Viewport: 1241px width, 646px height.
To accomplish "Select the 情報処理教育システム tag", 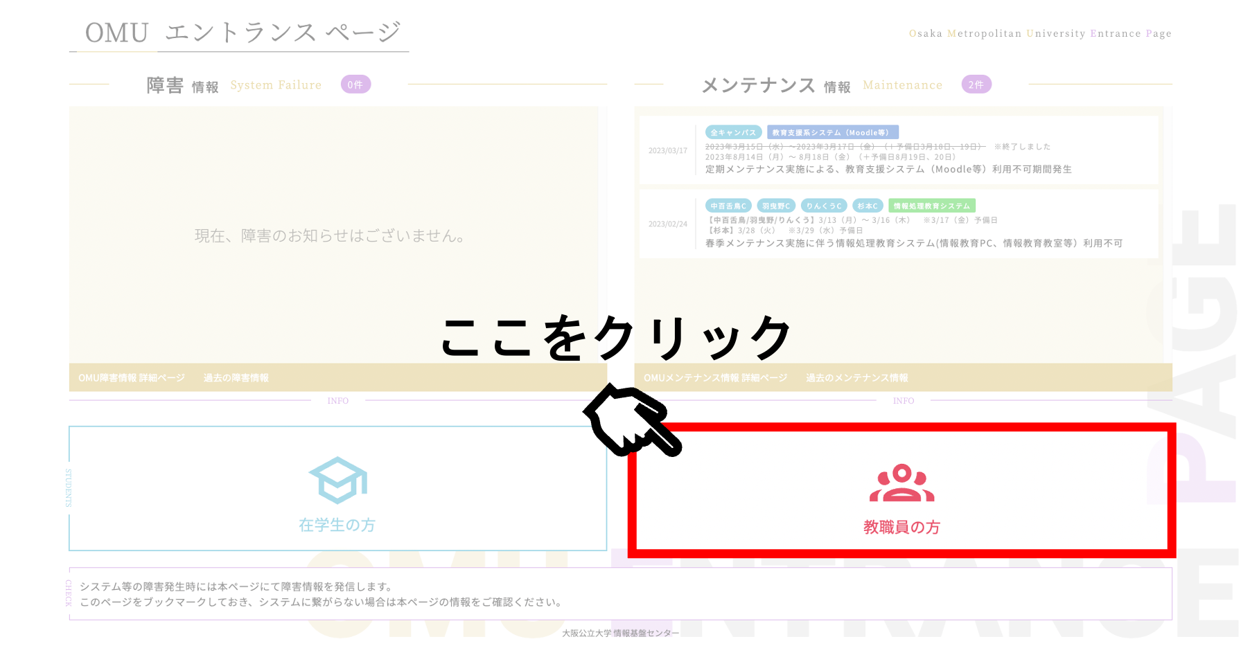I will point(932,206).
